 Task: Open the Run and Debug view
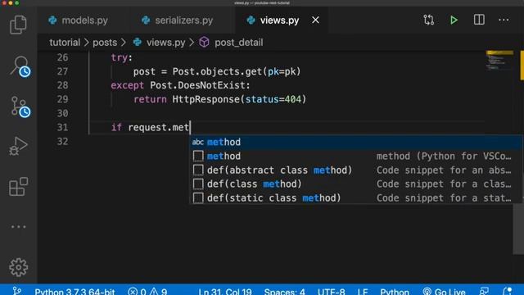coord(18,147)
